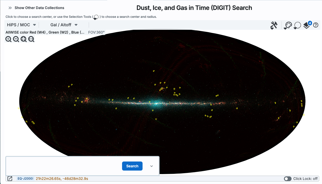Viewport: 322px width, 184px height.
Task: Expand the chevron next to Search
Action: click(151, 166)
